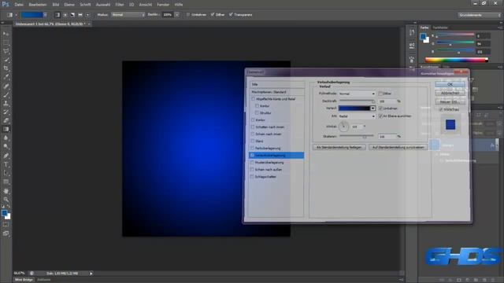Choose angle gradient style in options bar

(72, 15)
